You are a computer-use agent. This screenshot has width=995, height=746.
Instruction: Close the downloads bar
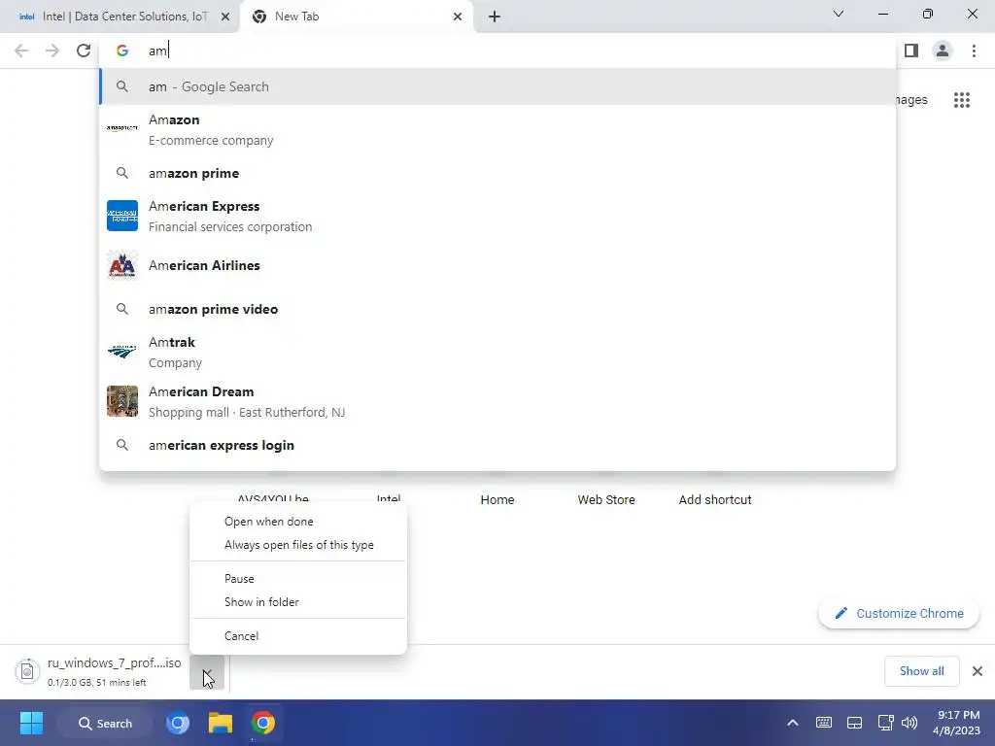[978, 671]
